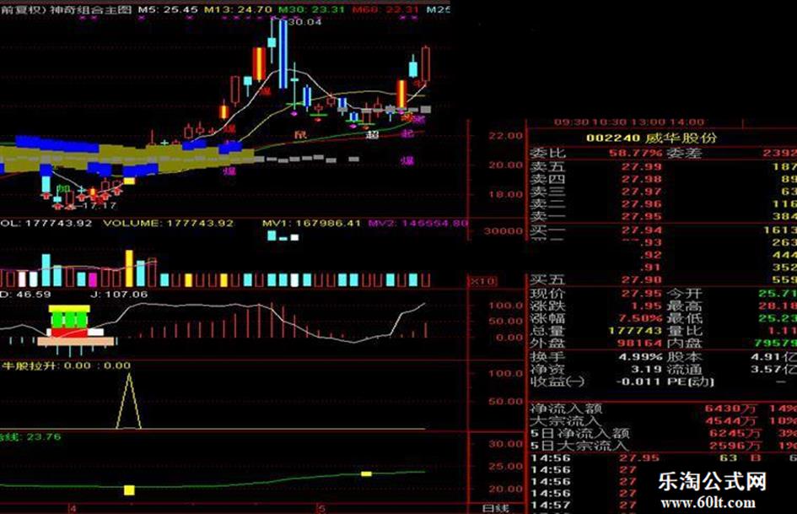This screenshot has width=797, height=514.
Task: Click the 现价 27.95 value
Action: coord(642,294)
